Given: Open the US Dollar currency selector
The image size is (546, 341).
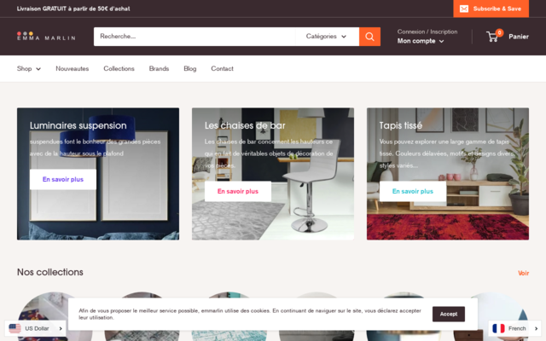Looking at the screenshot, I should click(35, 328).
